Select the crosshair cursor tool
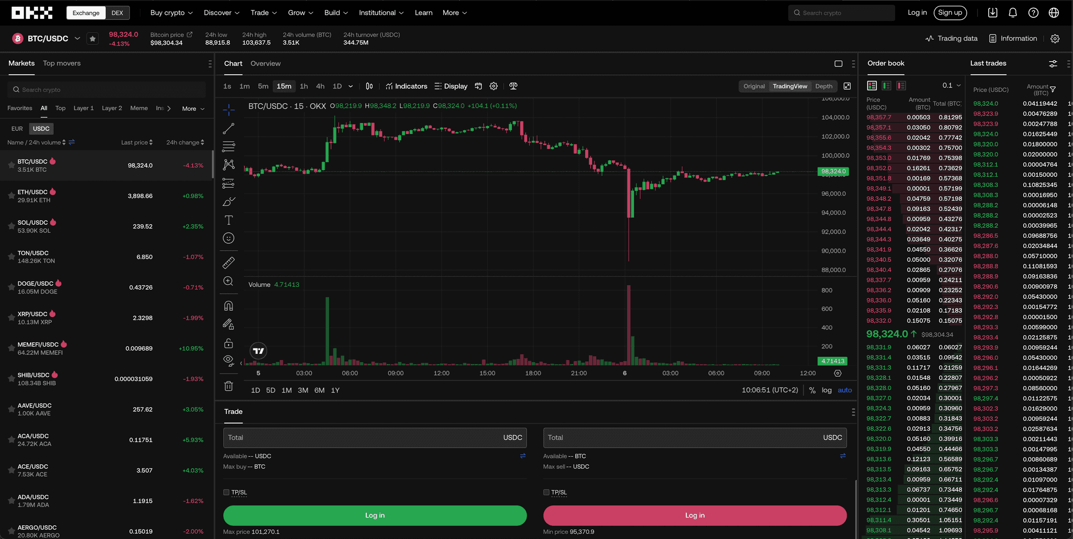Screen dimensions: 1073x539 click(229, 110)
